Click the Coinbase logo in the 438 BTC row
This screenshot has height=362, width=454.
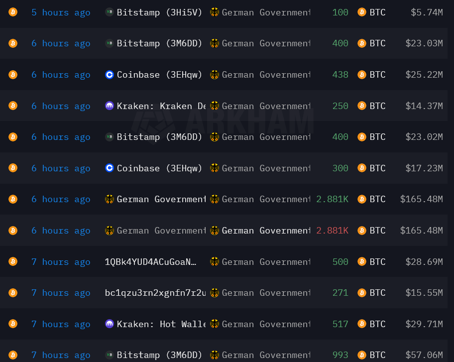pyautogui.click(x=110, y=75)
